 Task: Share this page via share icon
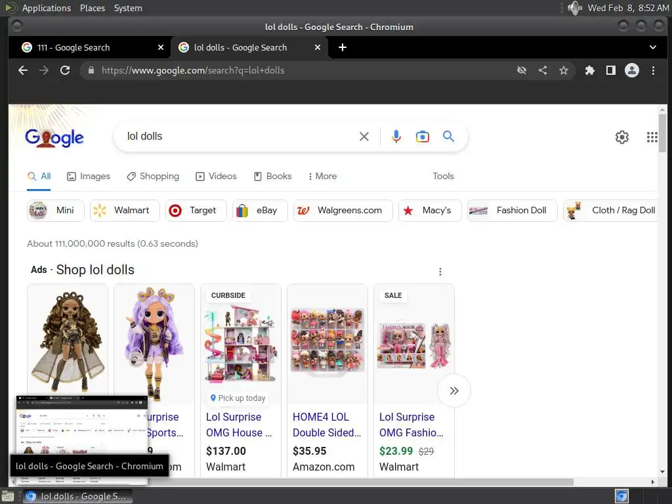click(543, 70)
